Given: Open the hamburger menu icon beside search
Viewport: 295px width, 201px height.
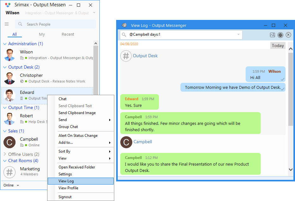Looking at the screenshot, I should [x=7, y=24].
